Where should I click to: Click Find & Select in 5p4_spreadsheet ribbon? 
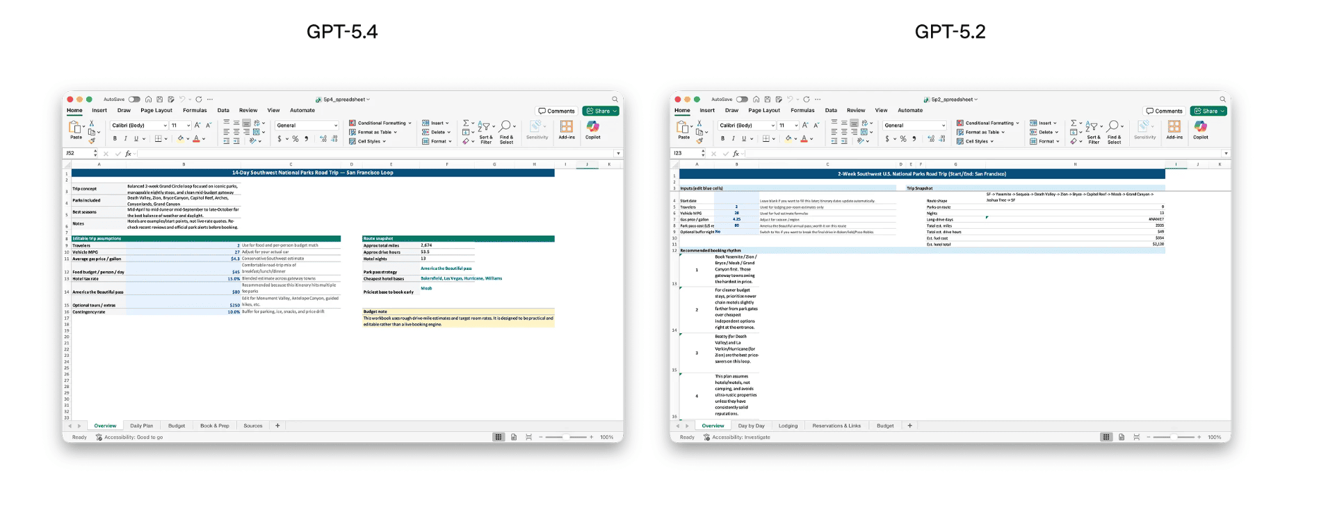pyautogui.click(x=506, y=129)
